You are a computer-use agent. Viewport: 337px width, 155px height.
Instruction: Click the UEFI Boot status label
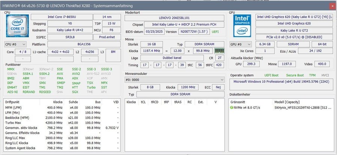pyautogui.click(x=271, y=75)
